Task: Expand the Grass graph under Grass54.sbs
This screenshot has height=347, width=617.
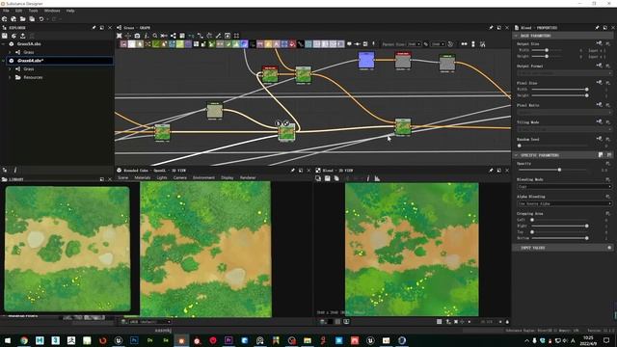Action: click(10, 52)
